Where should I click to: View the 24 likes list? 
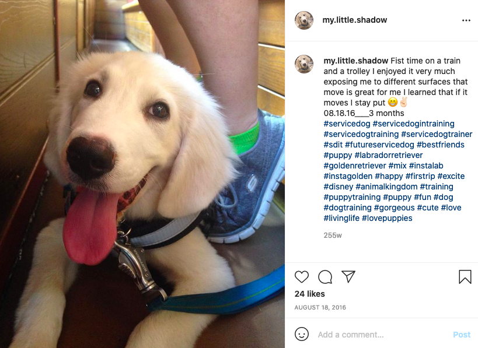click(309, 294)
